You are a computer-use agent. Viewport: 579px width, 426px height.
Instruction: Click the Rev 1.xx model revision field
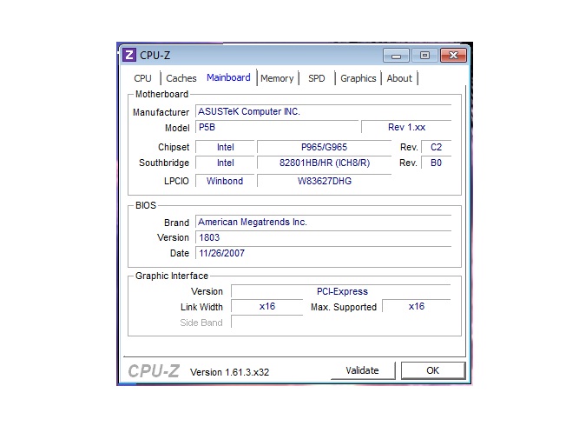pyautogui.click(x=406, y=127)
